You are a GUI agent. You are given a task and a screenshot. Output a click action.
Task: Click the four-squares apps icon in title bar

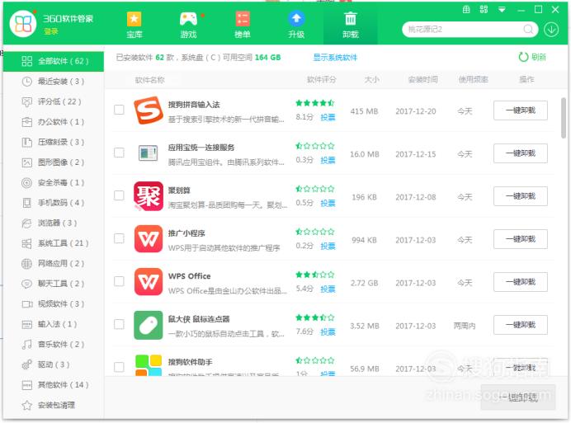[x=484, y=9]
